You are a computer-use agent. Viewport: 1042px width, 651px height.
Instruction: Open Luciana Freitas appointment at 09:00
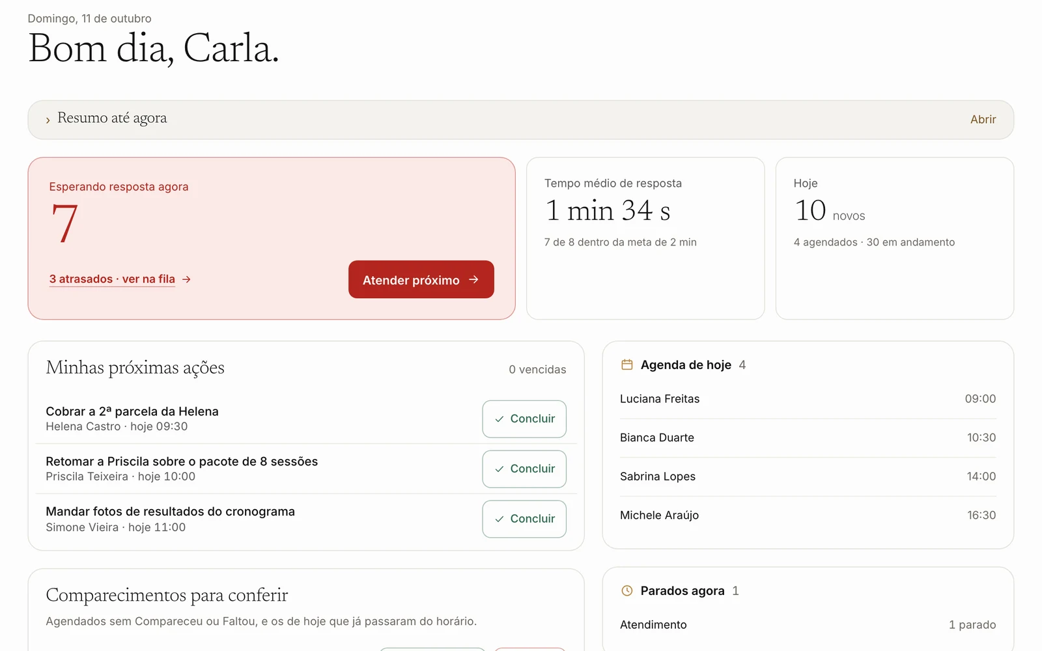point(808,398)
